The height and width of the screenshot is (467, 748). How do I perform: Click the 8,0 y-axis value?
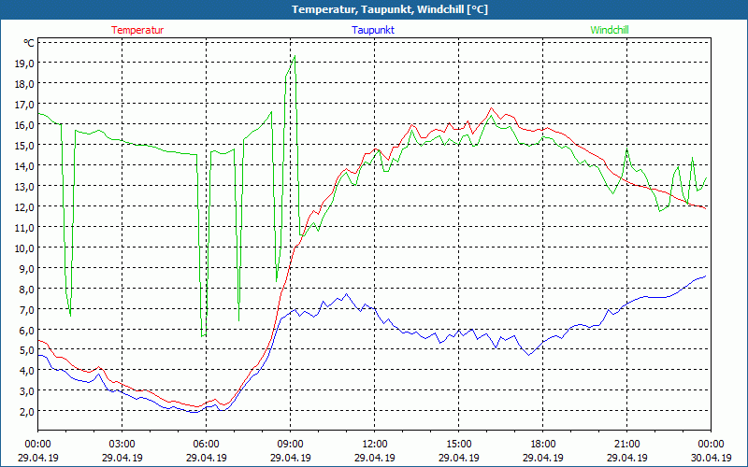(27, 289)
